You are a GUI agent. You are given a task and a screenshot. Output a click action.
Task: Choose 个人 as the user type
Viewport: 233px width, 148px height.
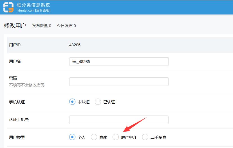72,137
